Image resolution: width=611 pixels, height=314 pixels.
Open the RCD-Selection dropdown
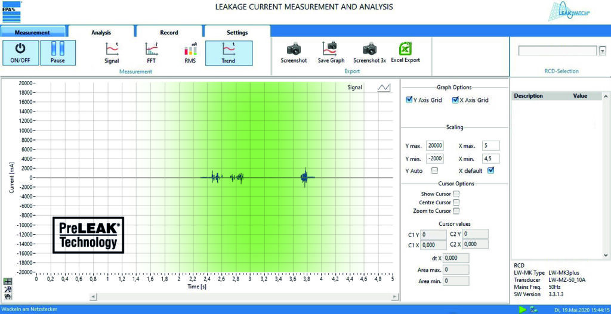[602, 51]
